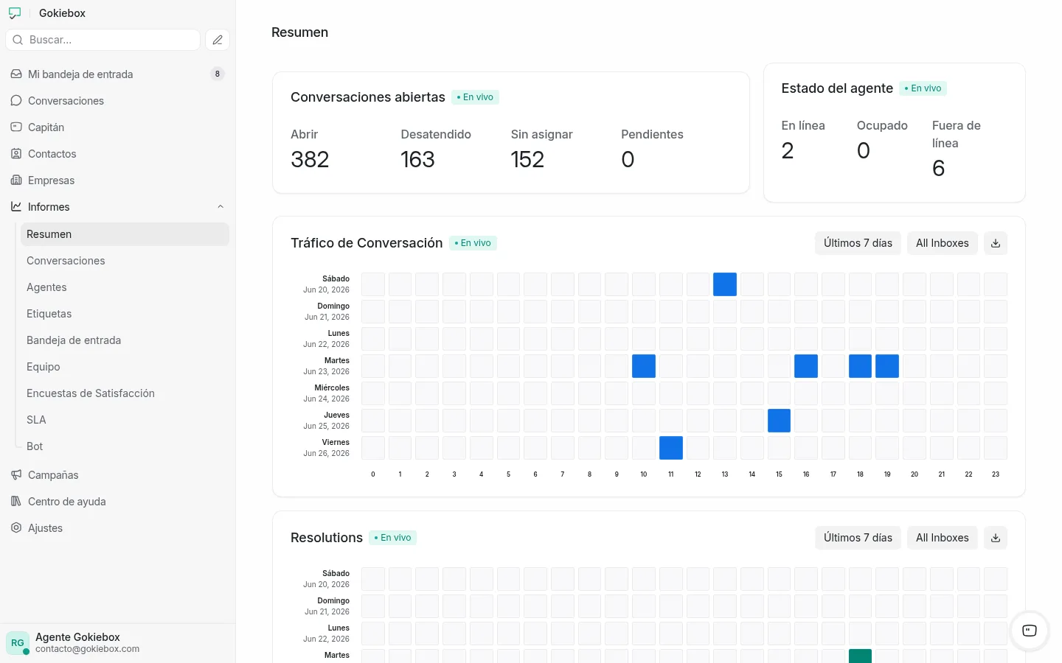
Task: Click the Desatendido count 163
Action: (x=417, y=160)
